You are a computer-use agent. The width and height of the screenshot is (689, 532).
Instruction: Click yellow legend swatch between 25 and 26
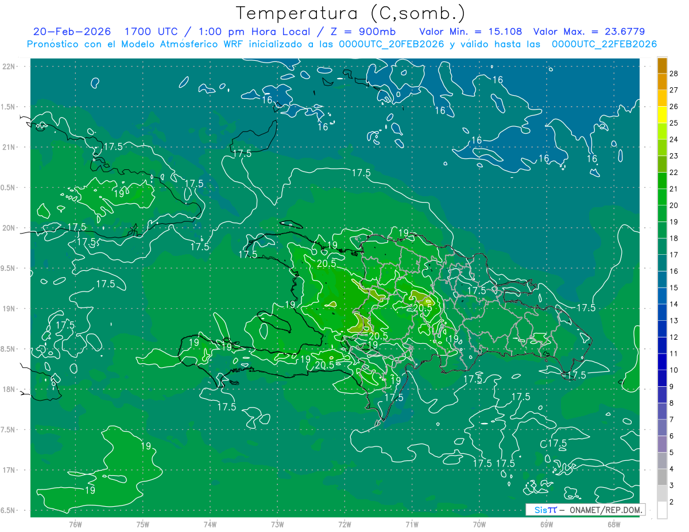662,115
